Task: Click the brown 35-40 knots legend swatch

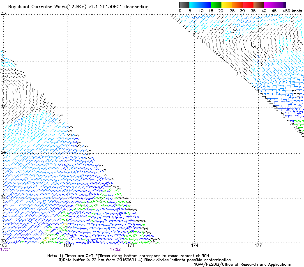Action: tap(259, 5)
